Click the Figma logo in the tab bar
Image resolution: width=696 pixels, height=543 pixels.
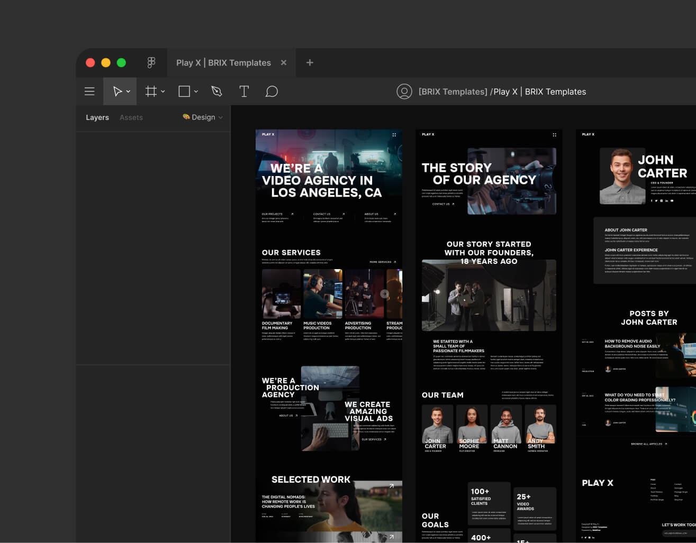coord(151,62)
